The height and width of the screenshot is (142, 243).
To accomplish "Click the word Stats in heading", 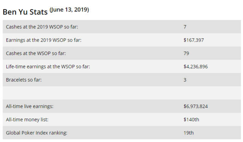I will [39, 12].
